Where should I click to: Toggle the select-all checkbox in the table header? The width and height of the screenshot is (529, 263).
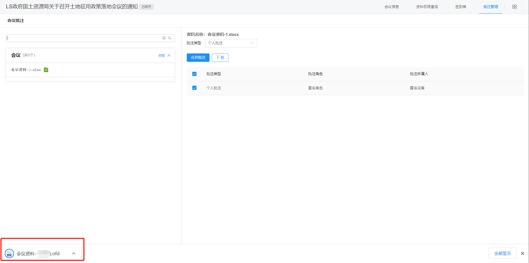click(194, 74)
